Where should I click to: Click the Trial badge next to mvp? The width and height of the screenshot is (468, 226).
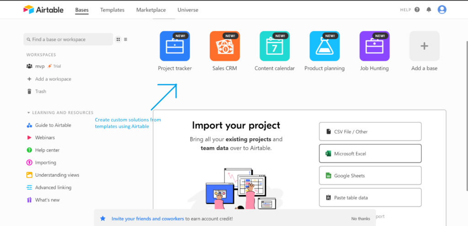click(54, 66)
